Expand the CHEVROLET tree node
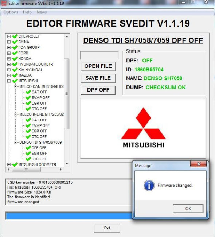 (x=9, y=36)
